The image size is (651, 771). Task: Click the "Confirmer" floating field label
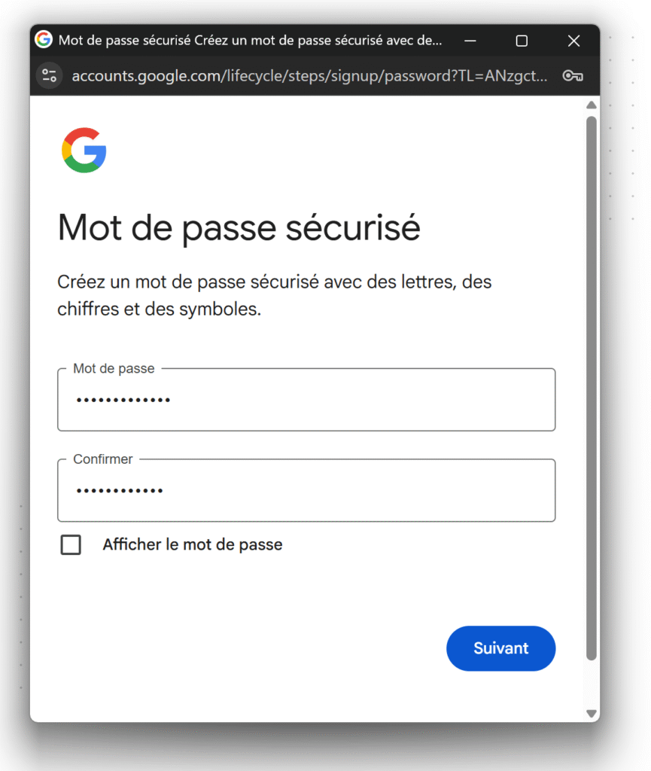pyautogui.click(x=103, y=459)
